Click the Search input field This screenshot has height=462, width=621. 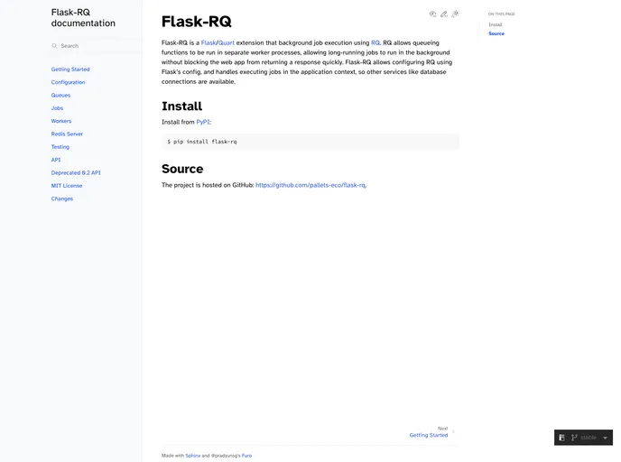click(x=95, y=46)
